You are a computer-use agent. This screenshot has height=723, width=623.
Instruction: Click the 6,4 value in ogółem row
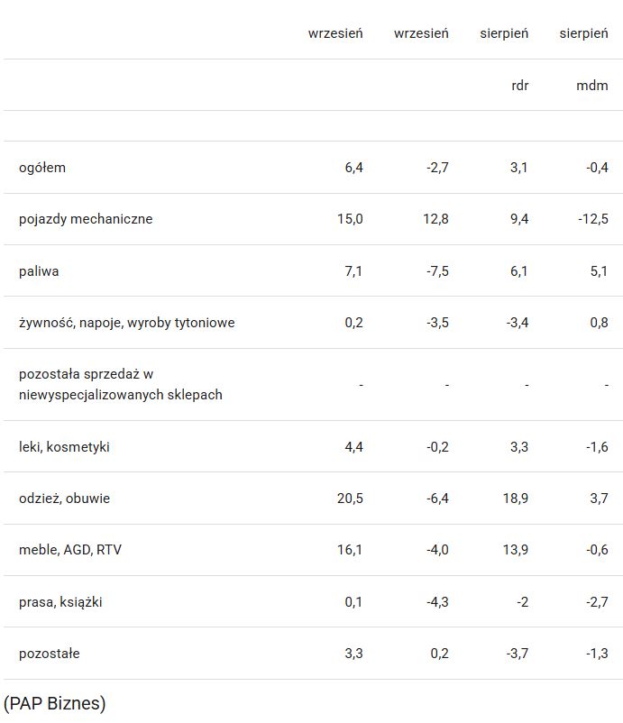click(353, 168)
